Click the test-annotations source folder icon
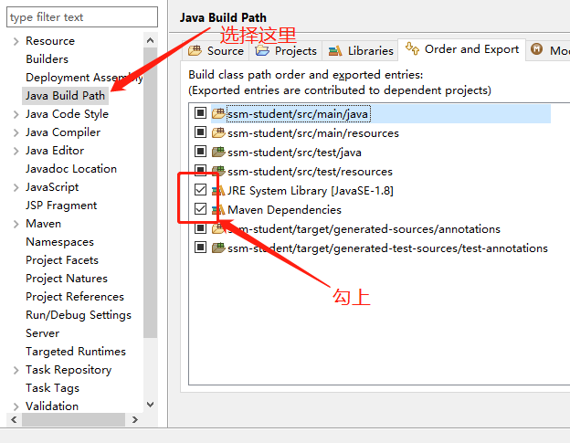The height and width of the screenshot is (443, 570). pyautogui.click(x=218, y=248)
